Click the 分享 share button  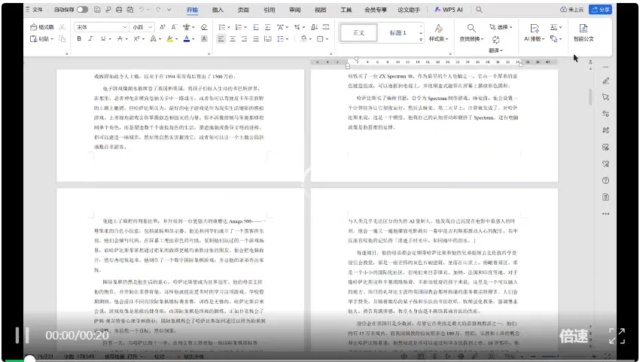[x=600, y=9]
